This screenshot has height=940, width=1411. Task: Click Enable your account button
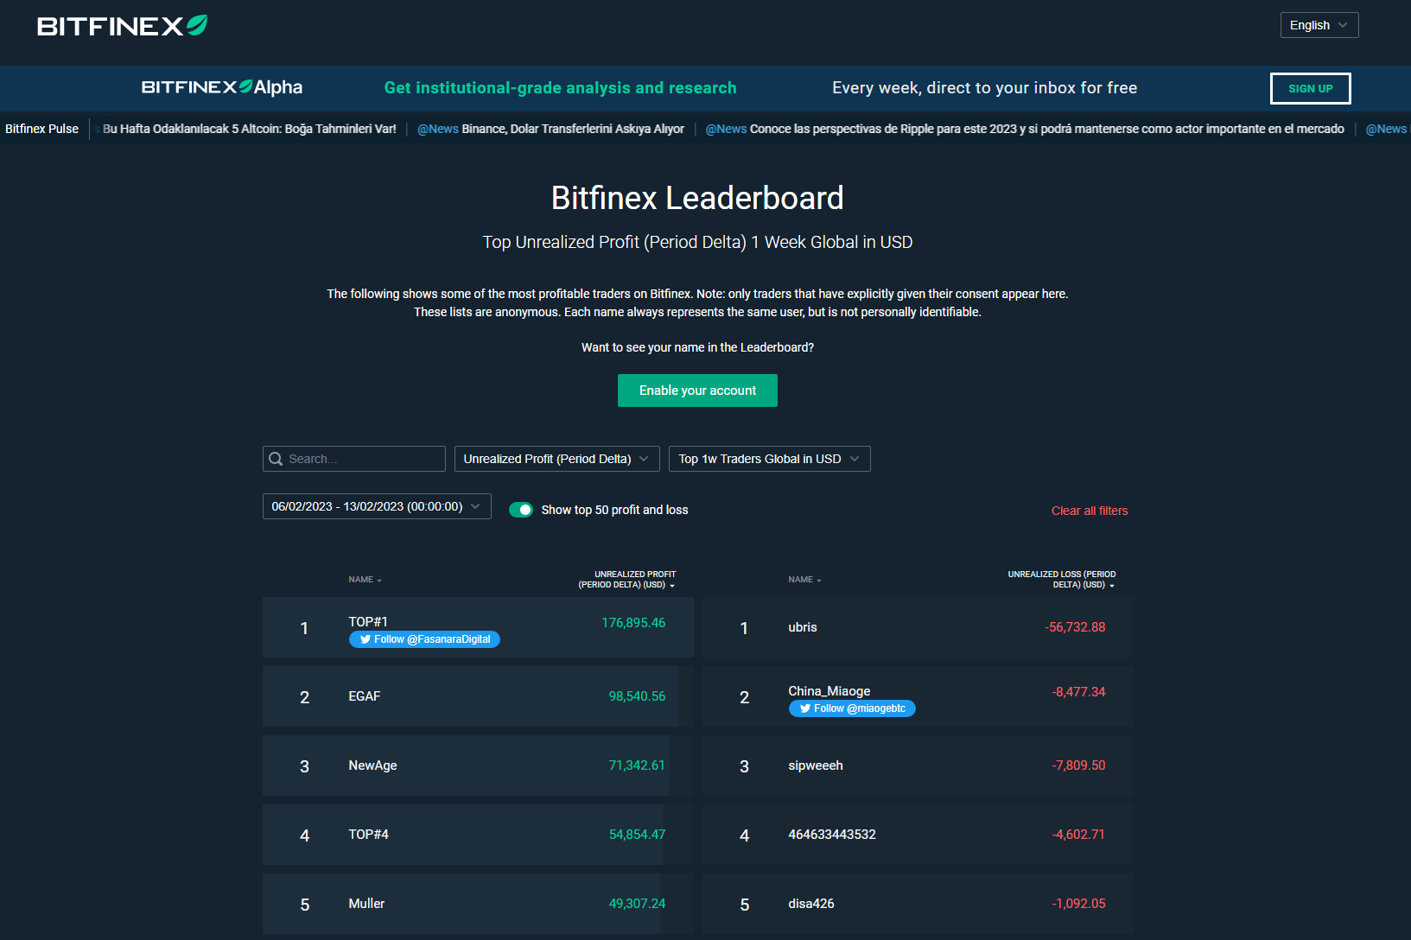697,391
